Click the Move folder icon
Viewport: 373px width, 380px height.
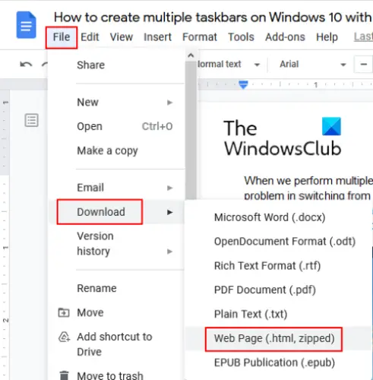click(64, 312)
